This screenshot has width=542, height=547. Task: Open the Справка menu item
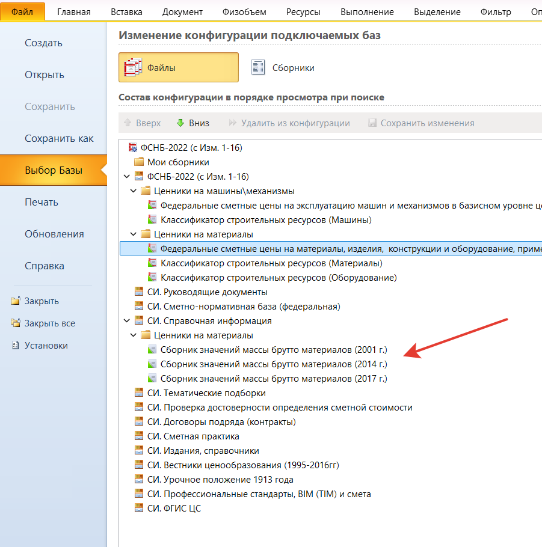tap(45, 266)
